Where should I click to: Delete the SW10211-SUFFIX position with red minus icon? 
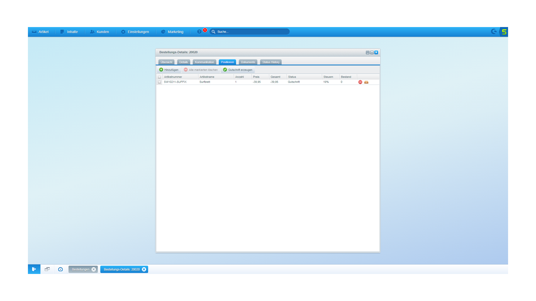360,82
